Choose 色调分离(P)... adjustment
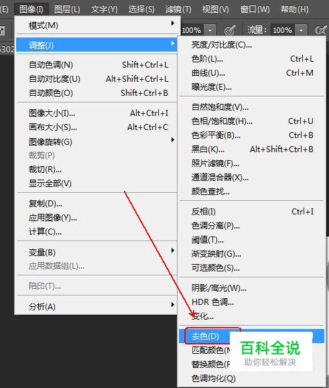The width and height of the screenshot is (329, 388). (251, 226)
